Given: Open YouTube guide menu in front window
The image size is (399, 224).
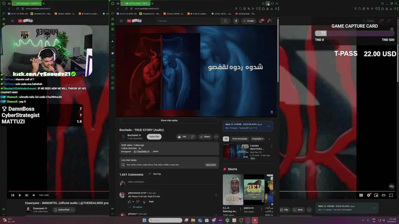Looking at the screenshot, I should (121, 21).
